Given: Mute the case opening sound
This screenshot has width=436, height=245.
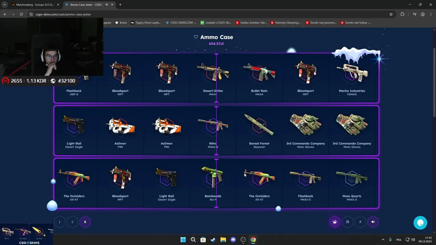Looking at the screenshot, I should pos(373,222).
